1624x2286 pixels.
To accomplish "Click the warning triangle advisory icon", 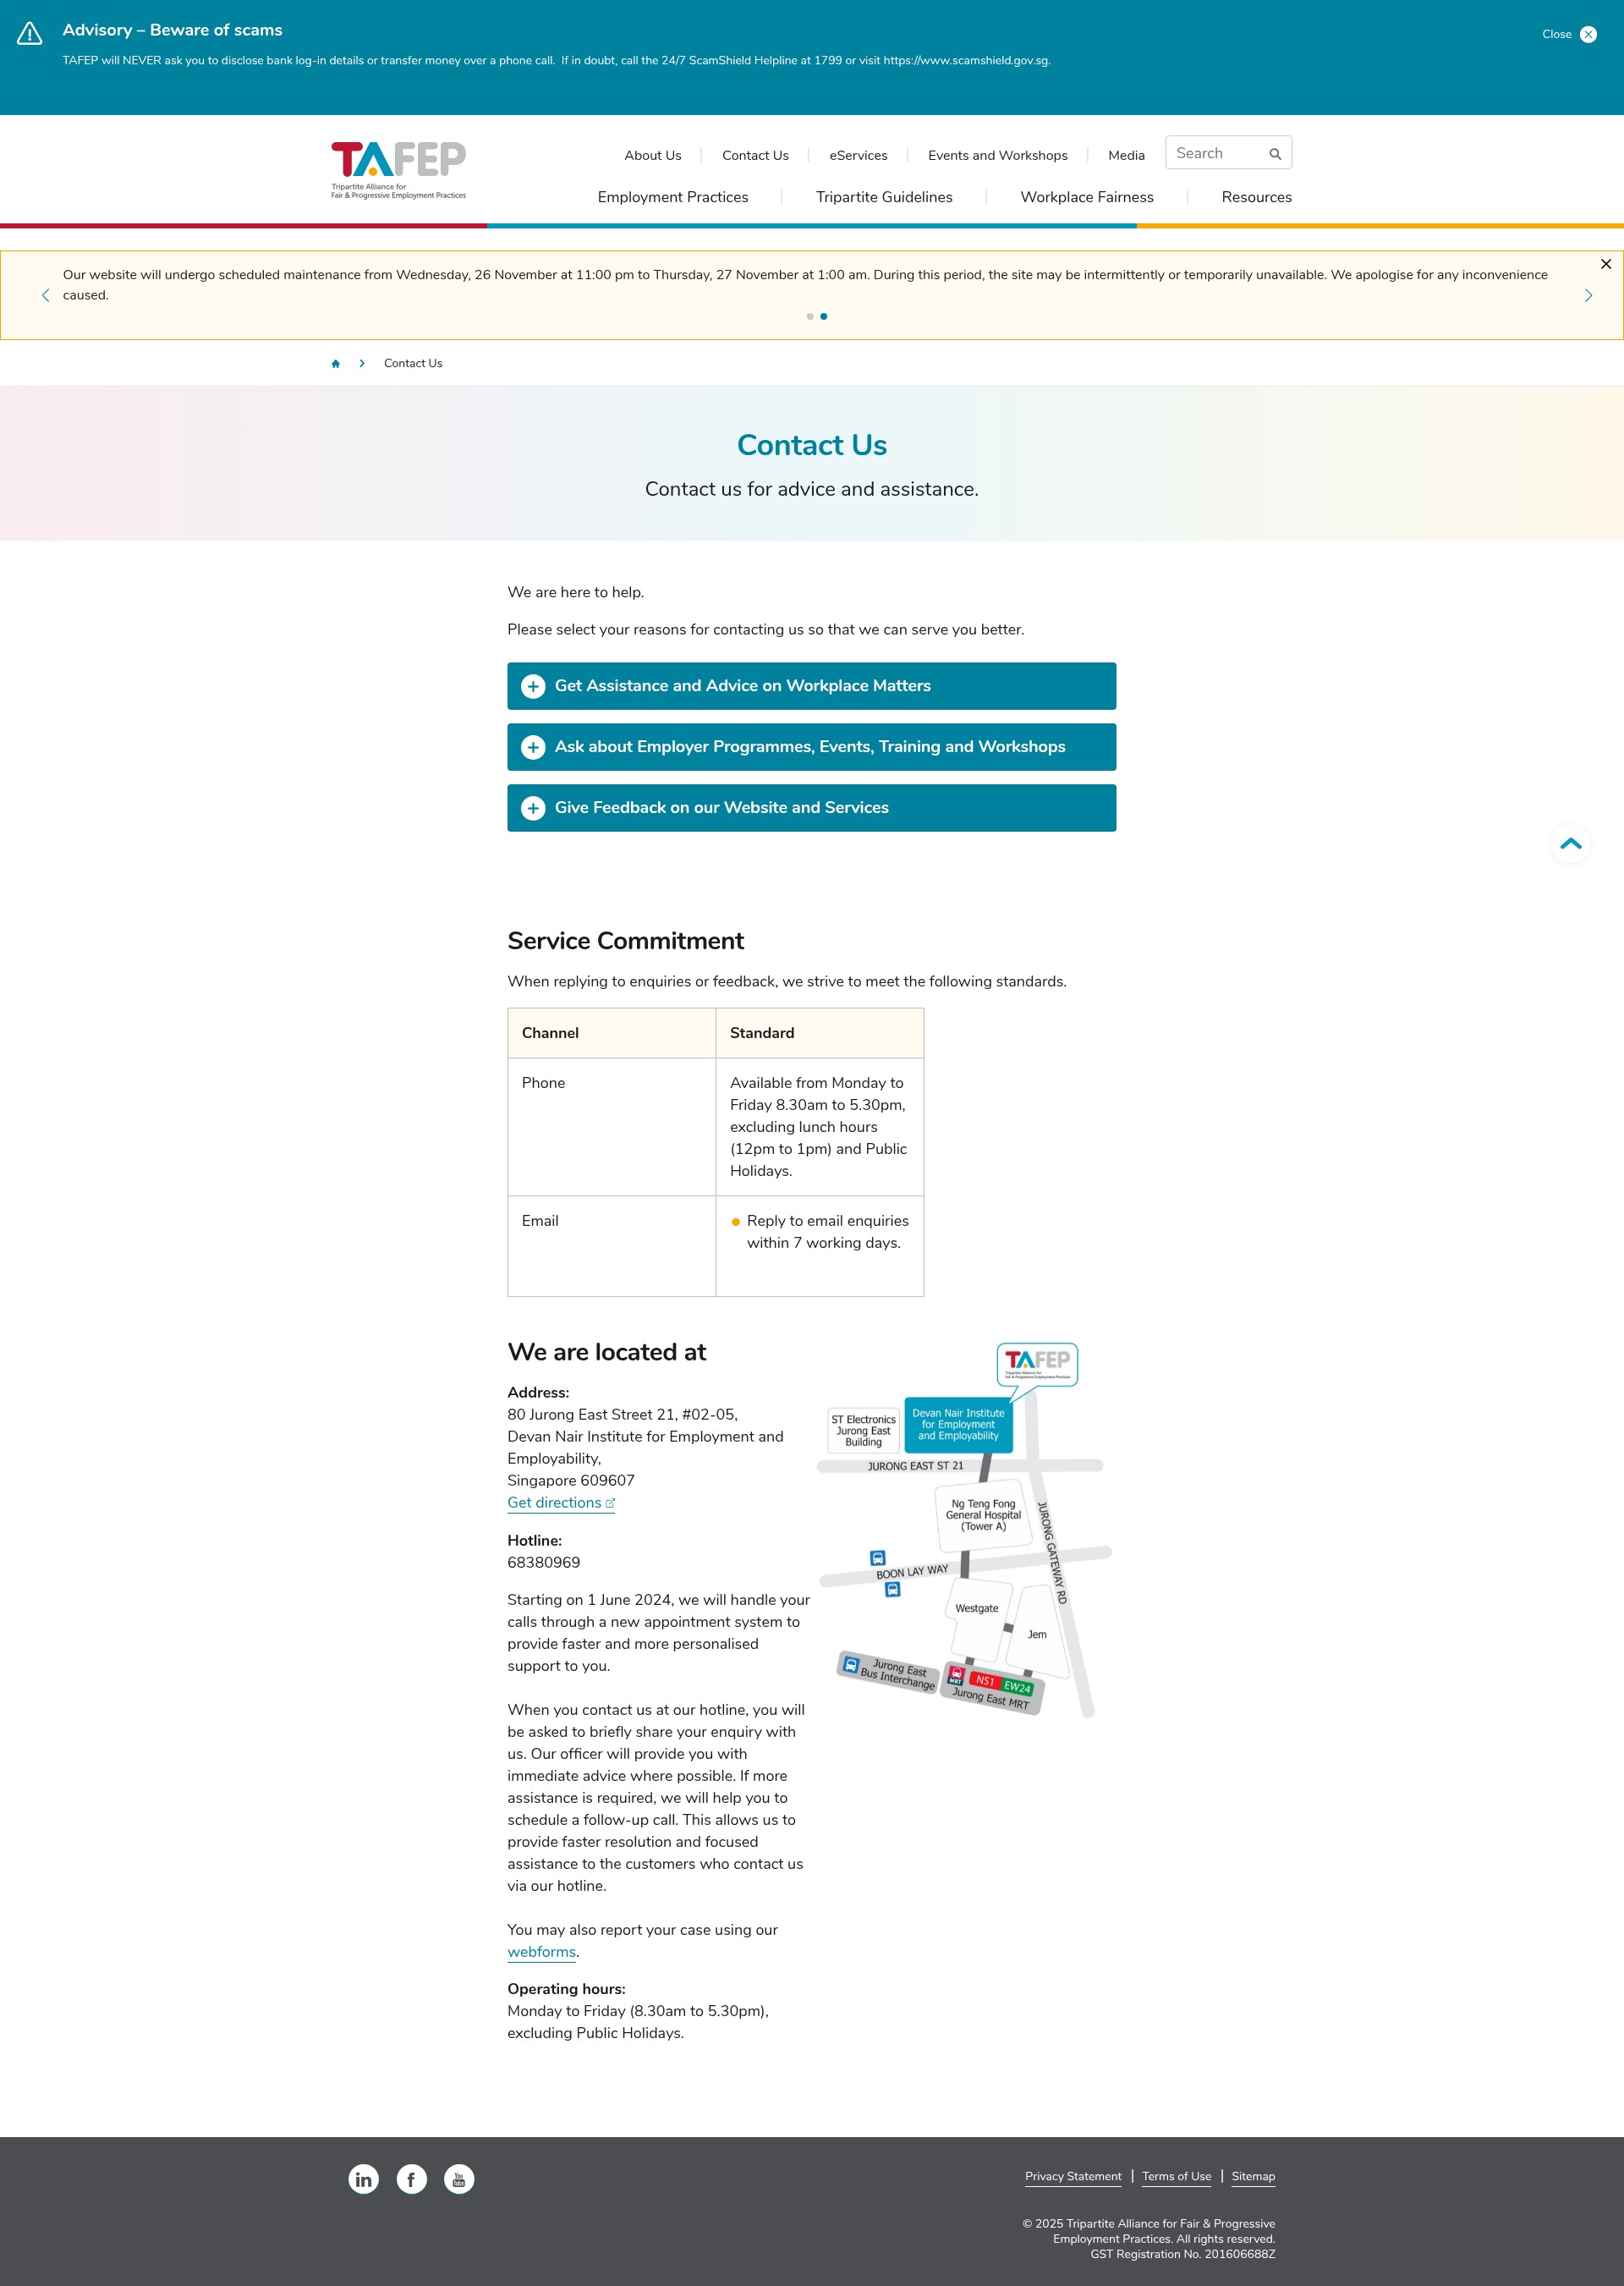I will click(30, 34).
